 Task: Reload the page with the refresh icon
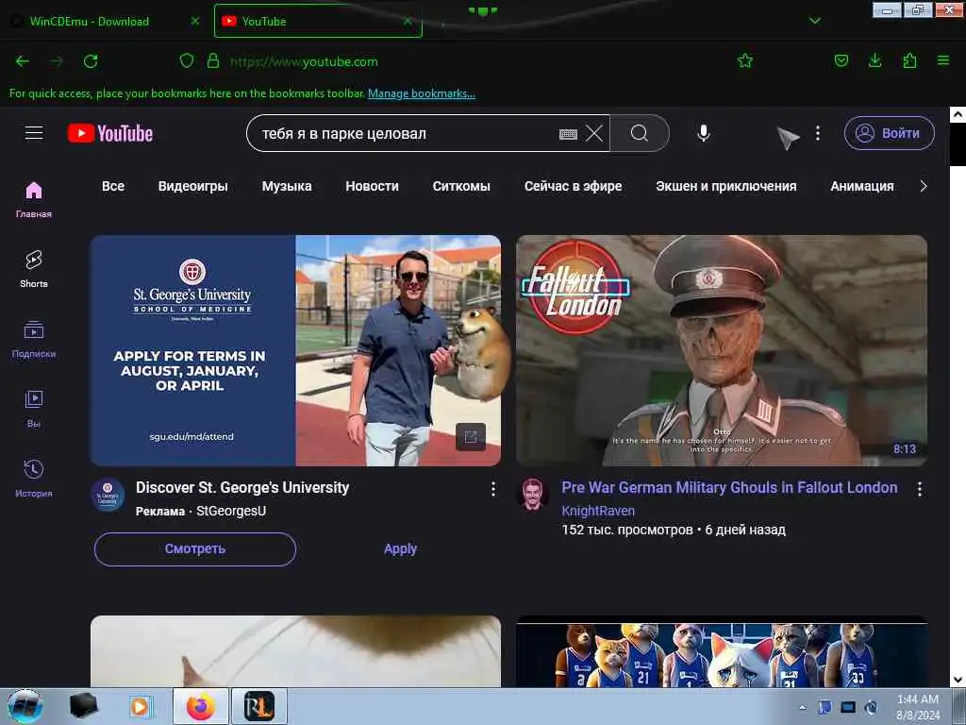91,61
